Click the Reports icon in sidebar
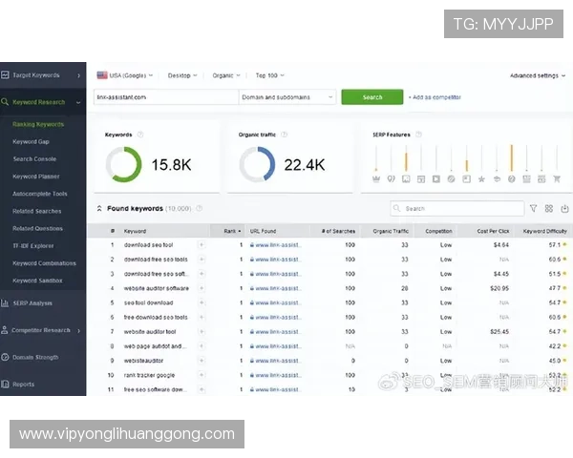Image resolution: width=573 pixels, height=458 pixels. (6, 385)
